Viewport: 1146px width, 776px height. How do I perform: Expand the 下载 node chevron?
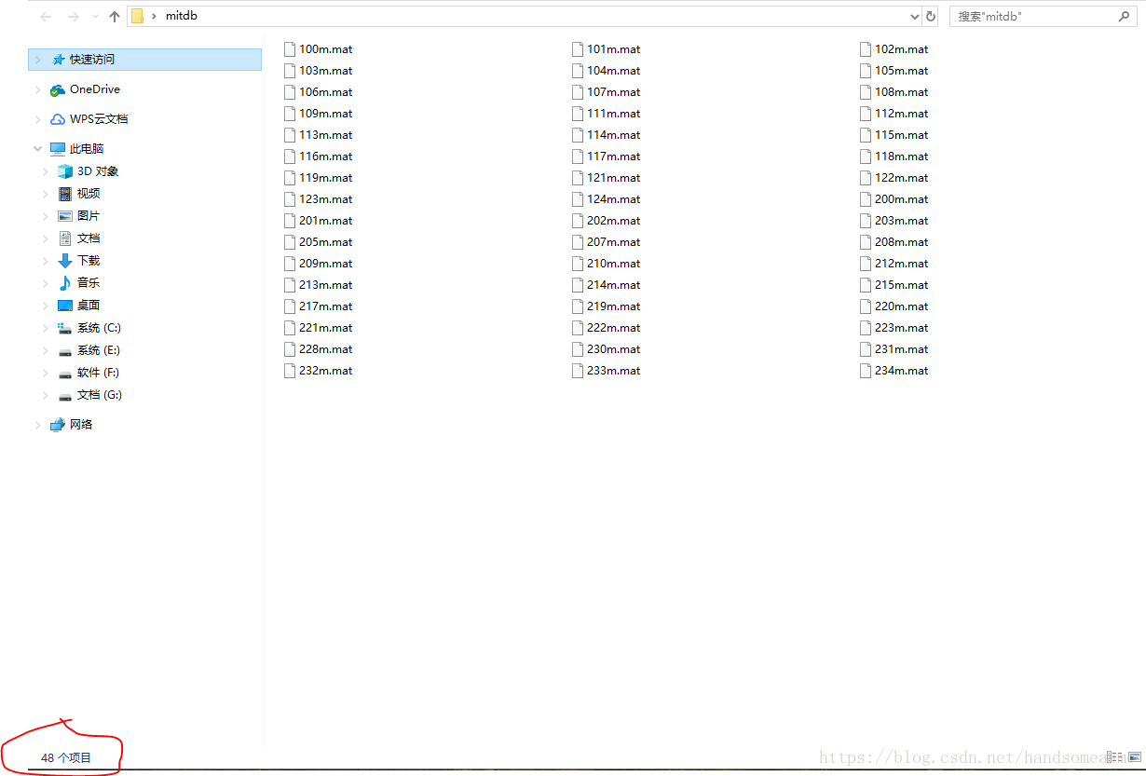point(46,261)
